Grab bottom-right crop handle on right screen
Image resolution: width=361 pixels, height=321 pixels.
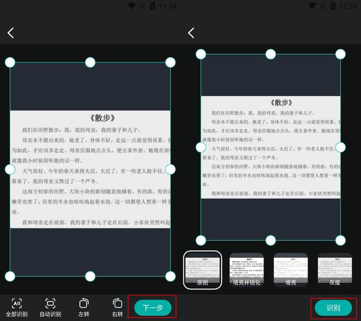click(341, 240)
